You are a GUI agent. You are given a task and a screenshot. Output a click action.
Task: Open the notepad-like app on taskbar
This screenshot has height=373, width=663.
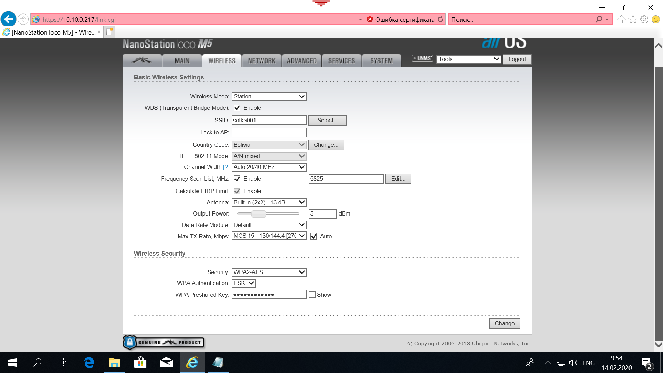(x=218, y=363)
